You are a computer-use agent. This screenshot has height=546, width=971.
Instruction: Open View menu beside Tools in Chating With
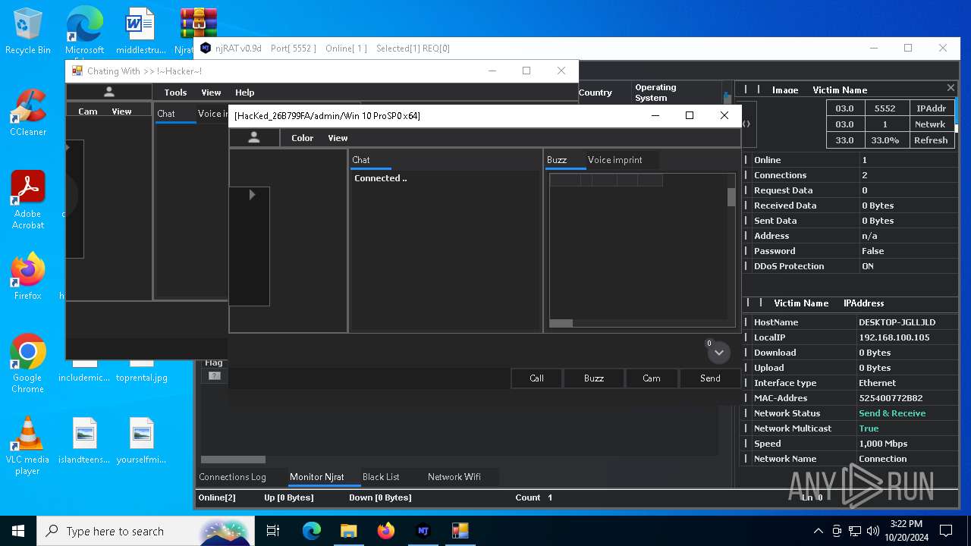pos(211,93)
